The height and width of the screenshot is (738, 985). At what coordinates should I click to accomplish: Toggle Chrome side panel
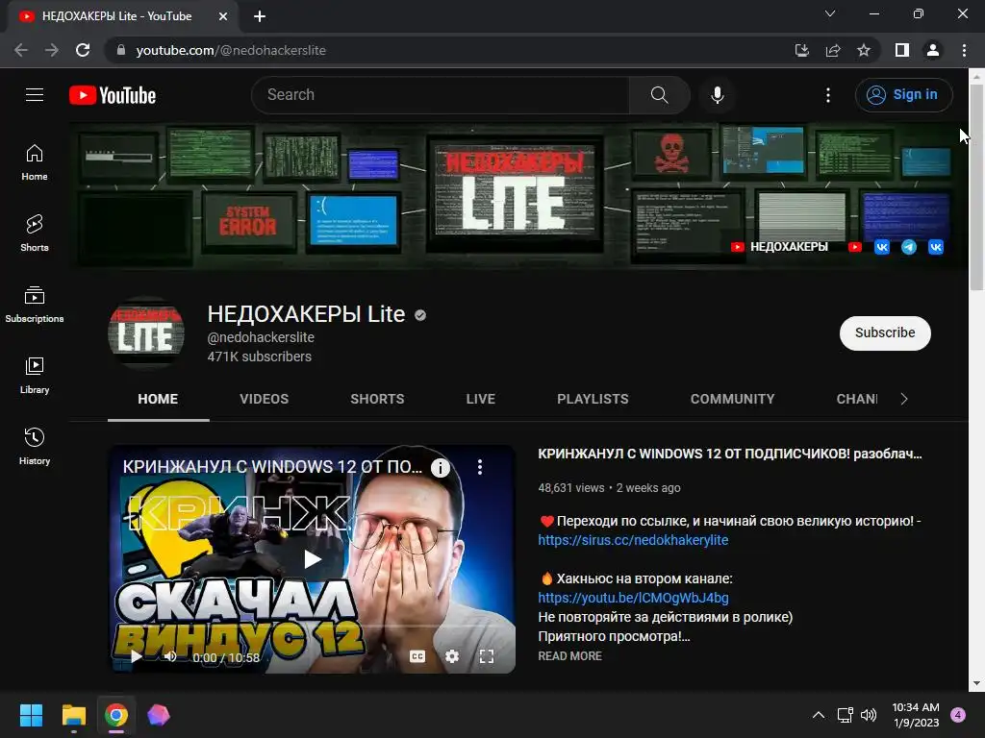point(902,50)
